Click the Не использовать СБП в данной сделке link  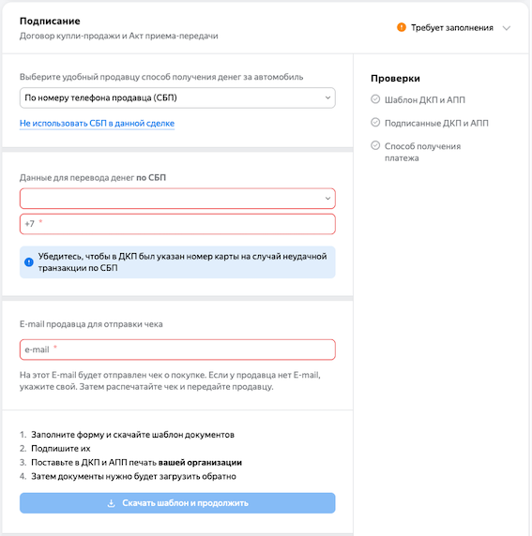[97, 123]
